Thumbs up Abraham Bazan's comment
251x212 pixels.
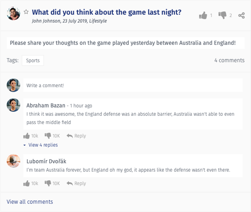(26, 136)
